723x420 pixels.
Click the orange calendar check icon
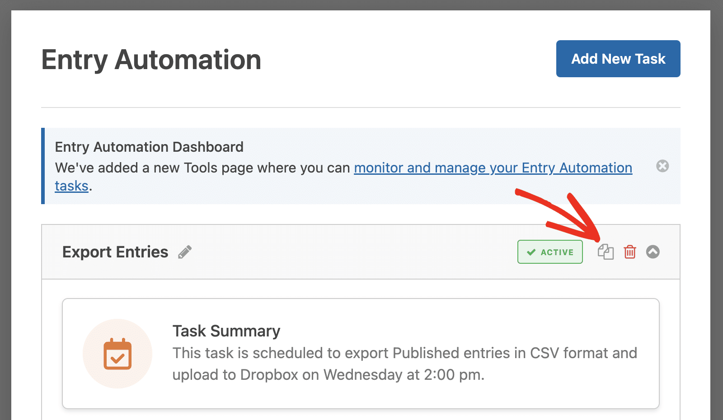tap(117, 354)
